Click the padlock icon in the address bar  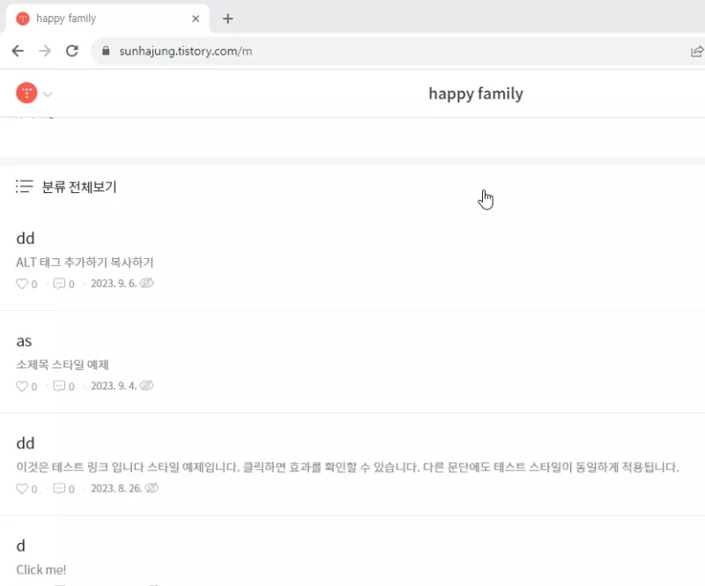point(105,51)
